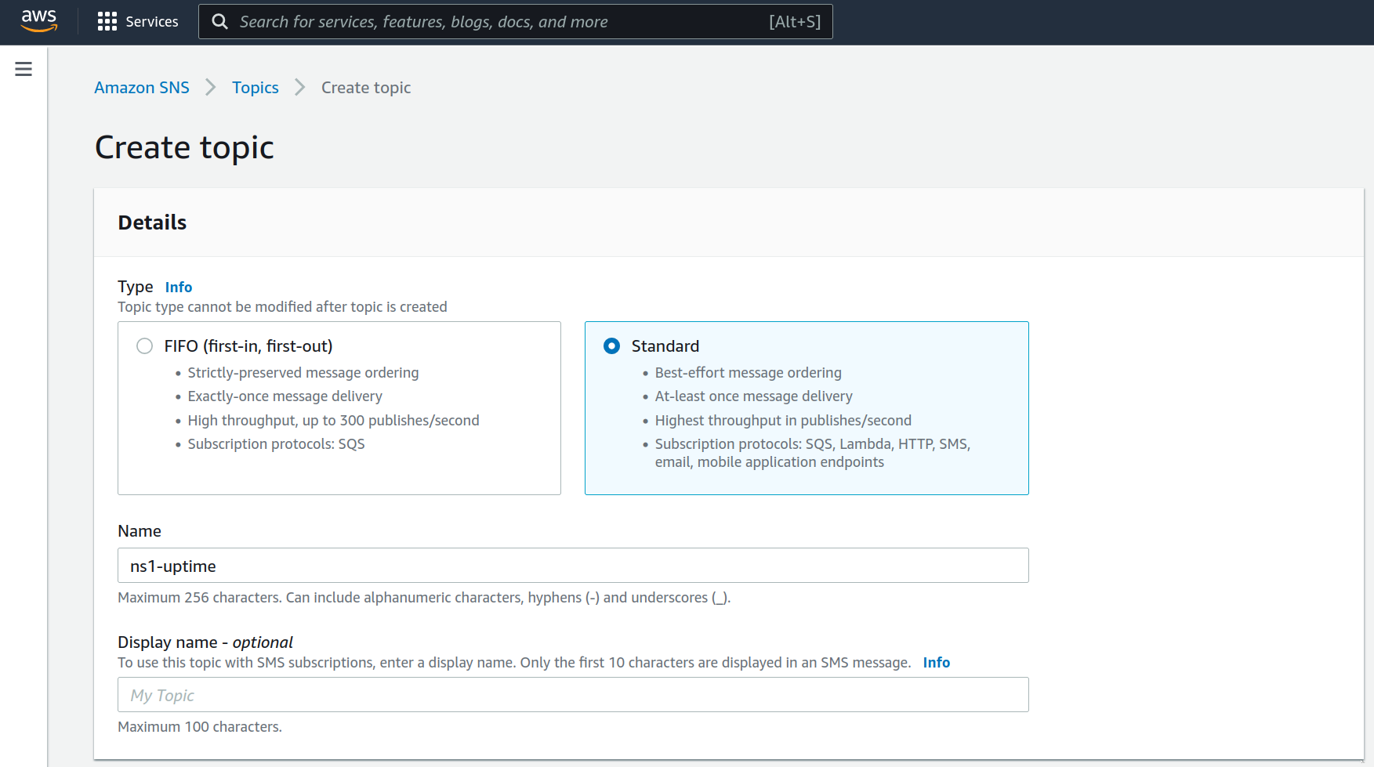Click 'At-least once message delivery' text

754,396
